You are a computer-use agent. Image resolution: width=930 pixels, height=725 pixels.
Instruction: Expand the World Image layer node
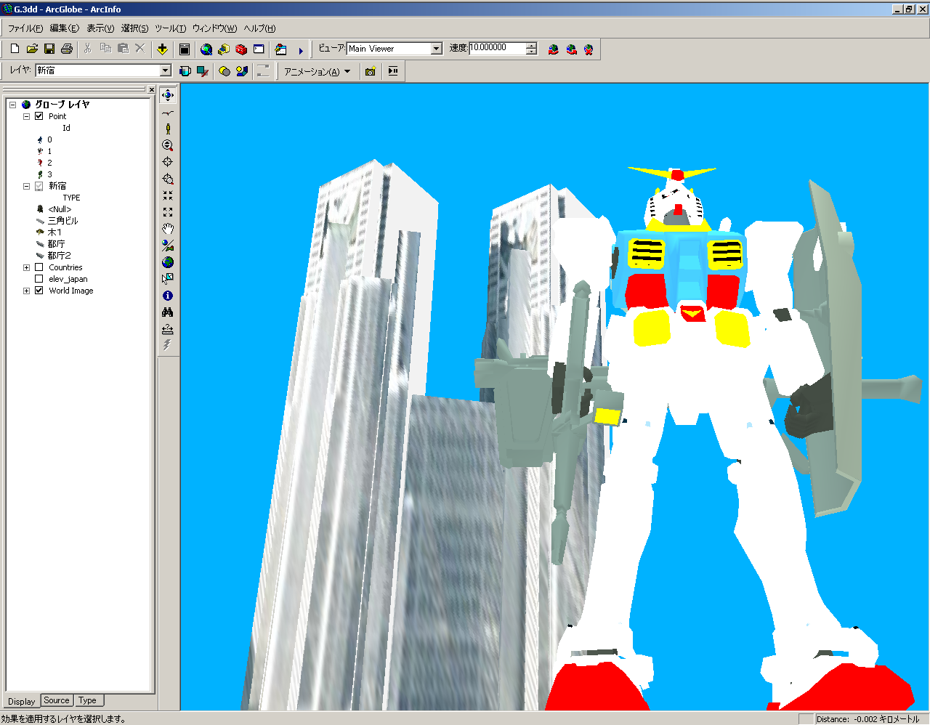coord(26,291)
